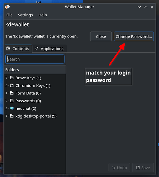Screen dimensions: 159x177
Task: Close the kdewallet wallet
Action: [101, 36]
